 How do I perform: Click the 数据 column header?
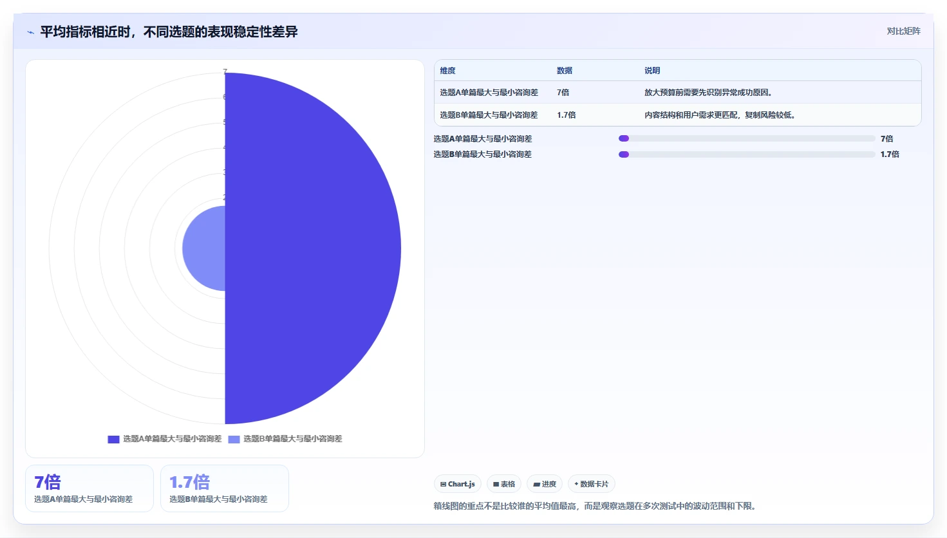click(x=565, y=71)
